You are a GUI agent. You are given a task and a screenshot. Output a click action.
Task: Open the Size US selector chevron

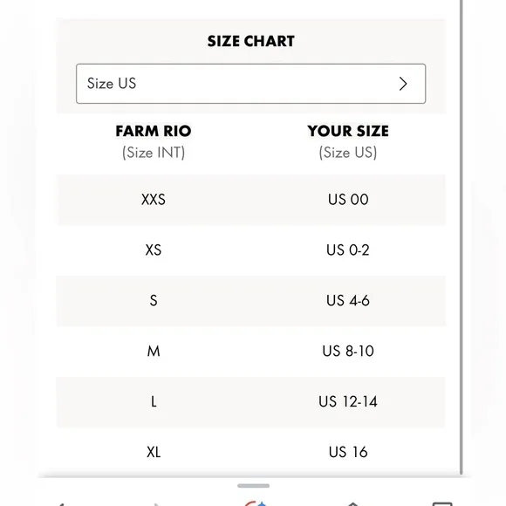pos(403,84)
